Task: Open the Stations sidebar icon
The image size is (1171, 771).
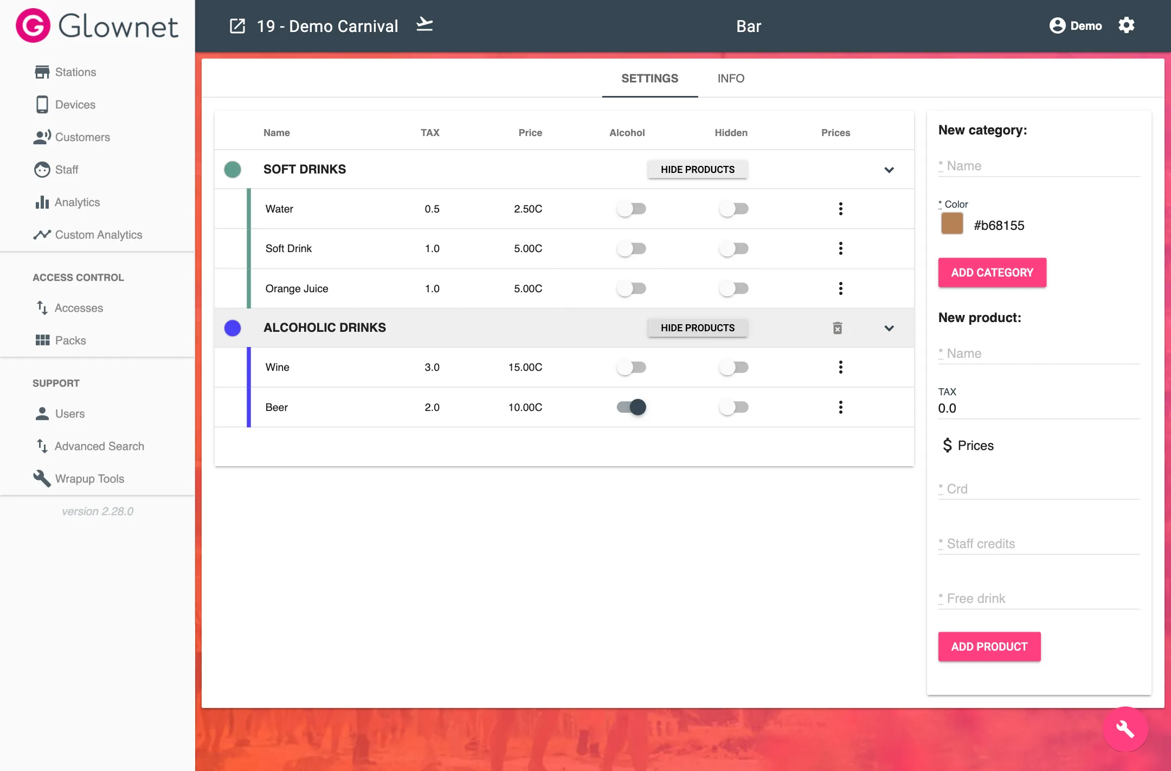Action: pos(42,72)
